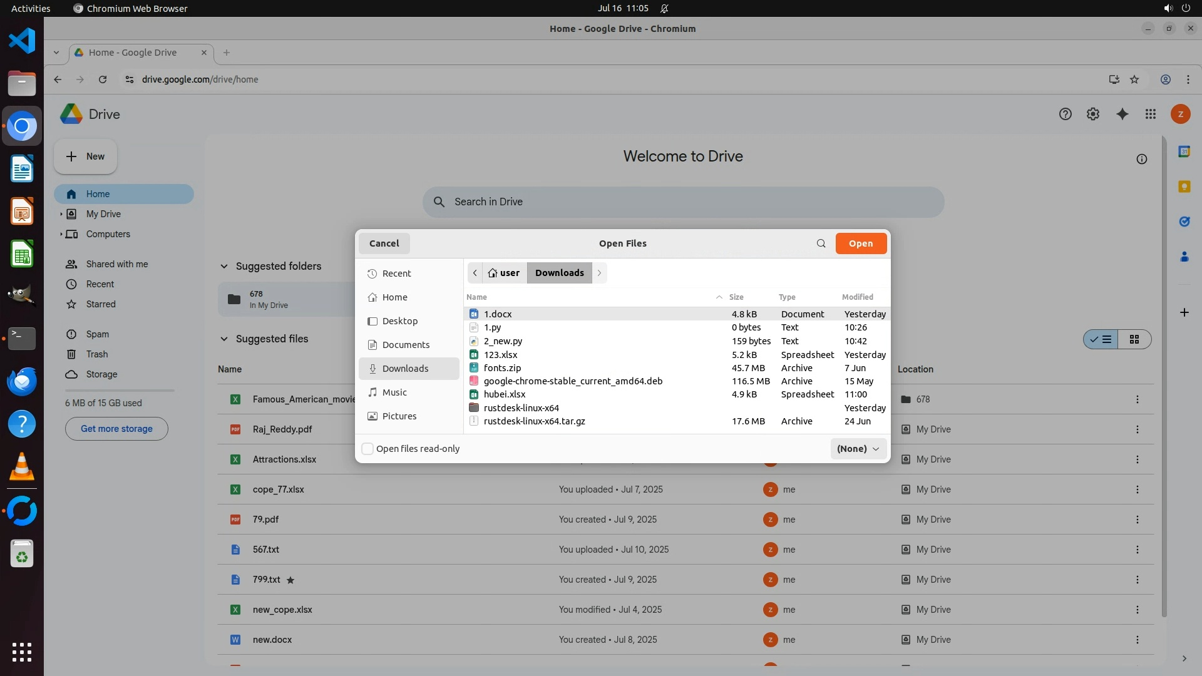The image size is (1202, 676).
Task: Switch to grid layout view
Action: (x=1134, y=339)
